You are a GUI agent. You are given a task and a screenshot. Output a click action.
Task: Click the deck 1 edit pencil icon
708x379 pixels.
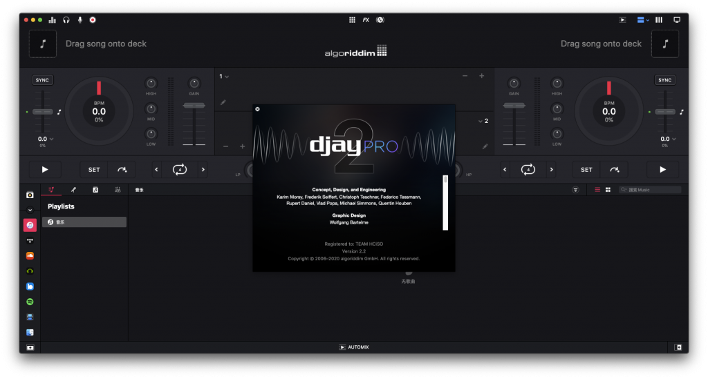point(223,102)
